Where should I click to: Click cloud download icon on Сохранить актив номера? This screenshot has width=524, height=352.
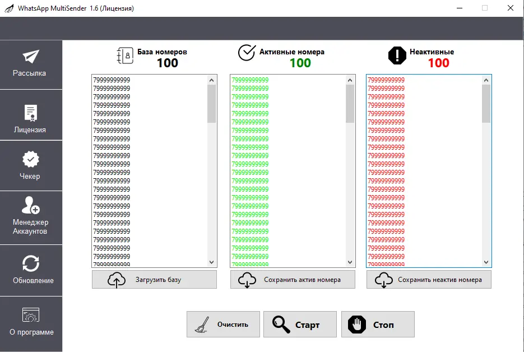pyautogui.click(x=247, y=280)
